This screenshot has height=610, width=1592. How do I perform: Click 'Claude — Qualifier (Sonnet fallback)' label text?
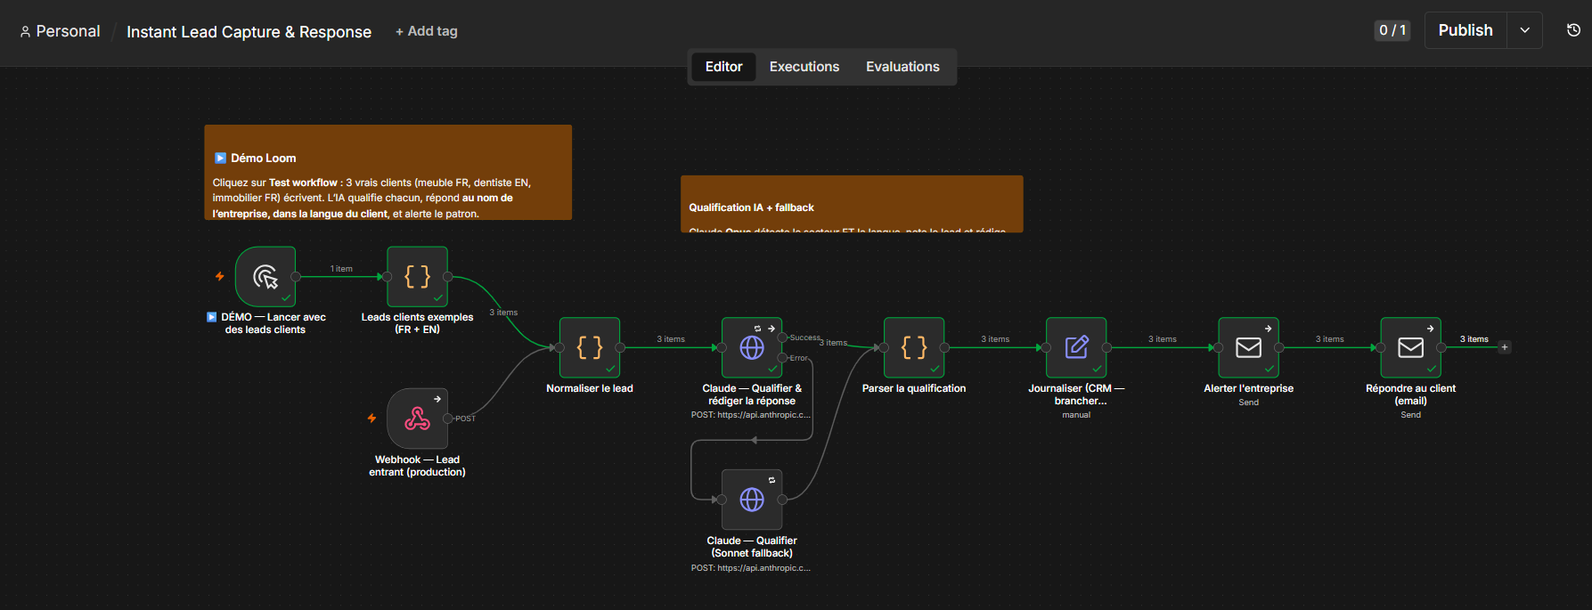pos(752,547)
